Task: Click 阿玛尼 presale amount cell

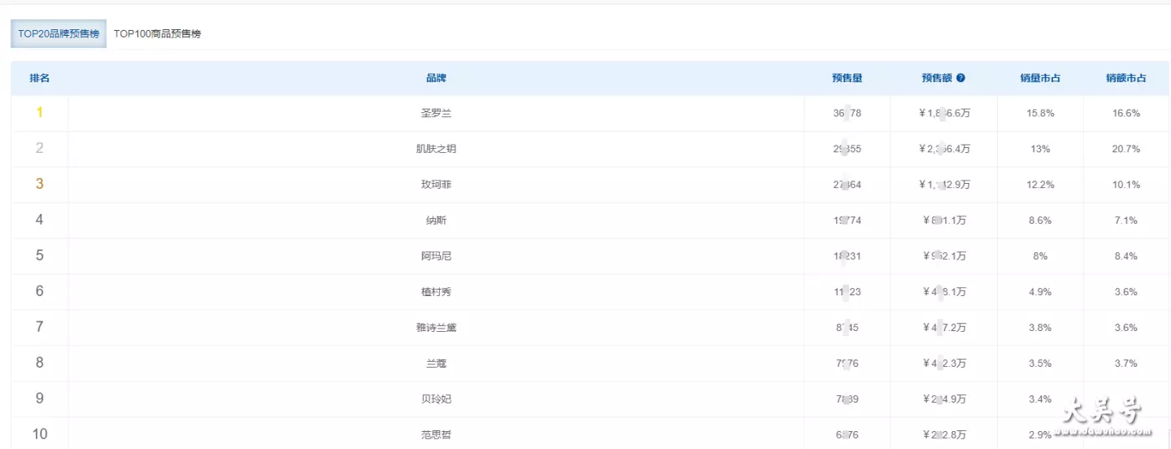Action: (945, 256)
